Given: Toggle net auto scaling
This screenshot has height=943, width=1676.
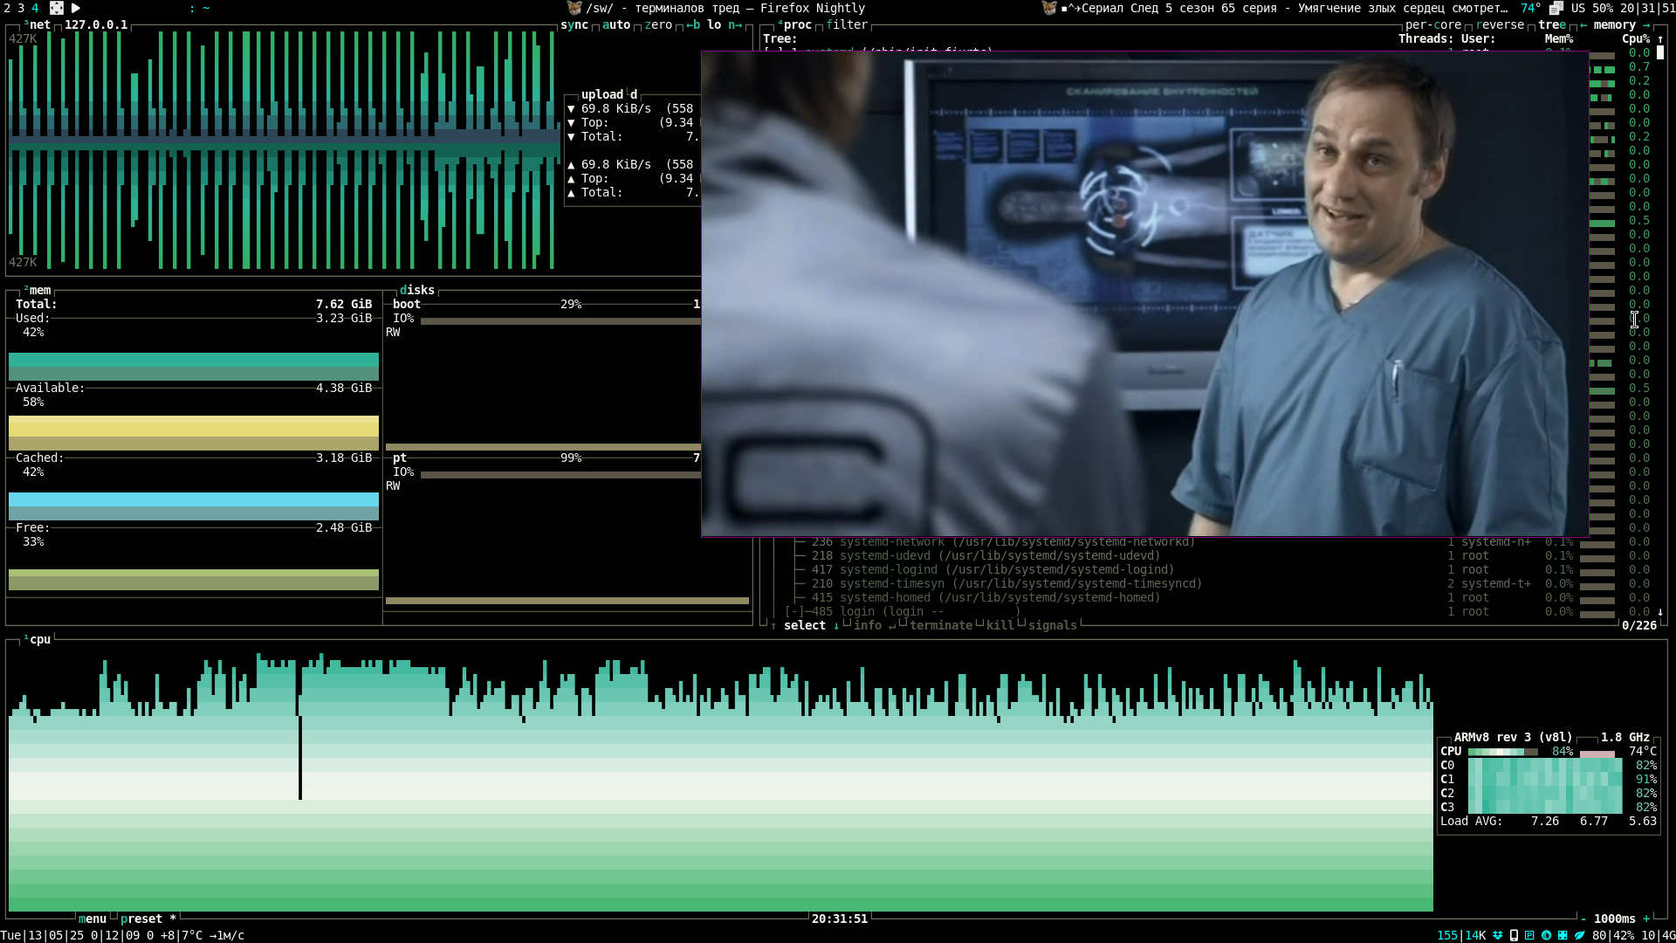Looking at the screenshot, I should tap(616, 25).
